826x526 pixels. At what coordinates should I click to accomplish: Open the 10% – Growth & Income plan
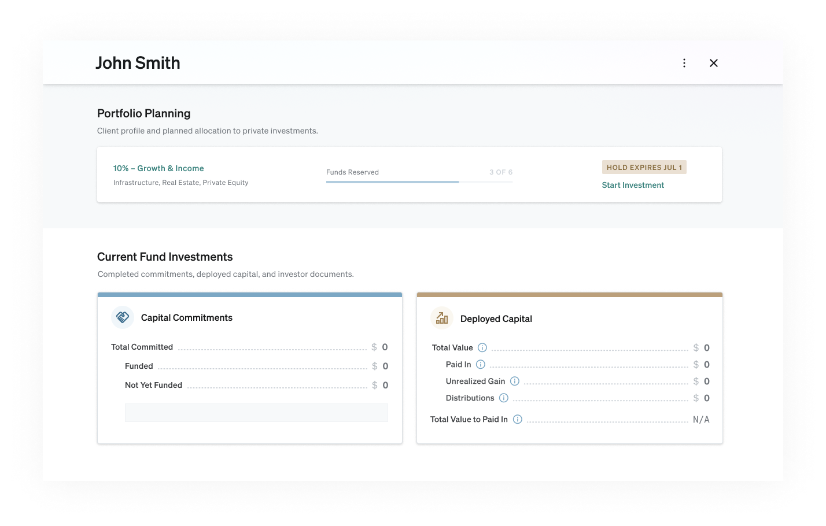point(158,168)
